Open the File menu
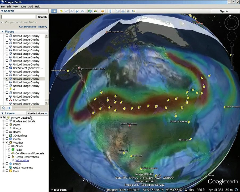This screenshot has width=240, height=192. [x=3, y=6]
